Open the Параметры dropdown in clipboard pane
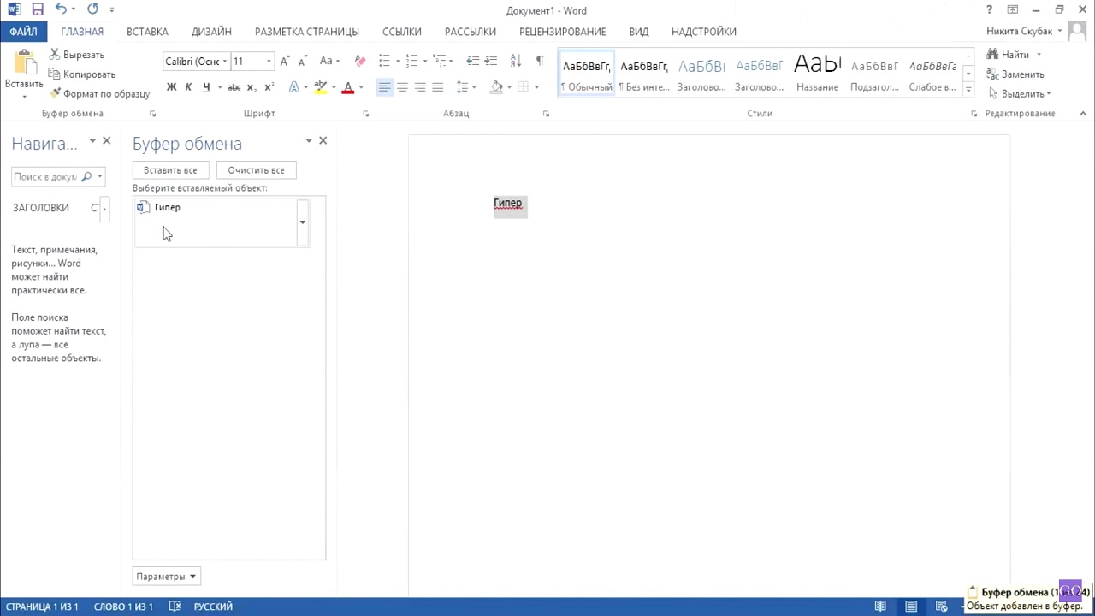Screen dimensions: 1095x616 pyautogui.click(x=166, y=577)
